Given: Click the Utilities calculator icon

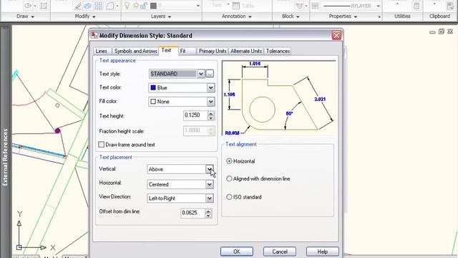Looking at the screenshot, I should click(416, 6).
